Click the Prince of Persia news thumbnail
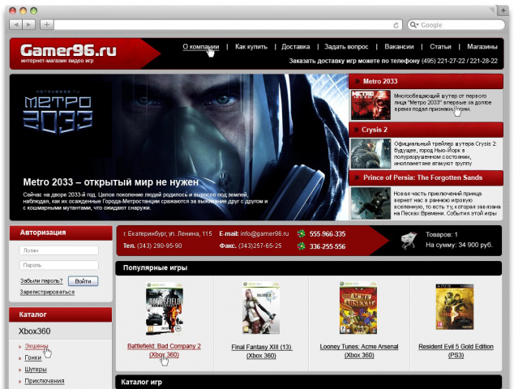Viewport: 514px width, 389px height. pyautogui.click(x=371, y=203)
